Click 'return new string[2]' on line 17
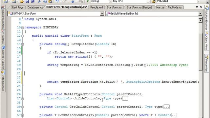 73,57
